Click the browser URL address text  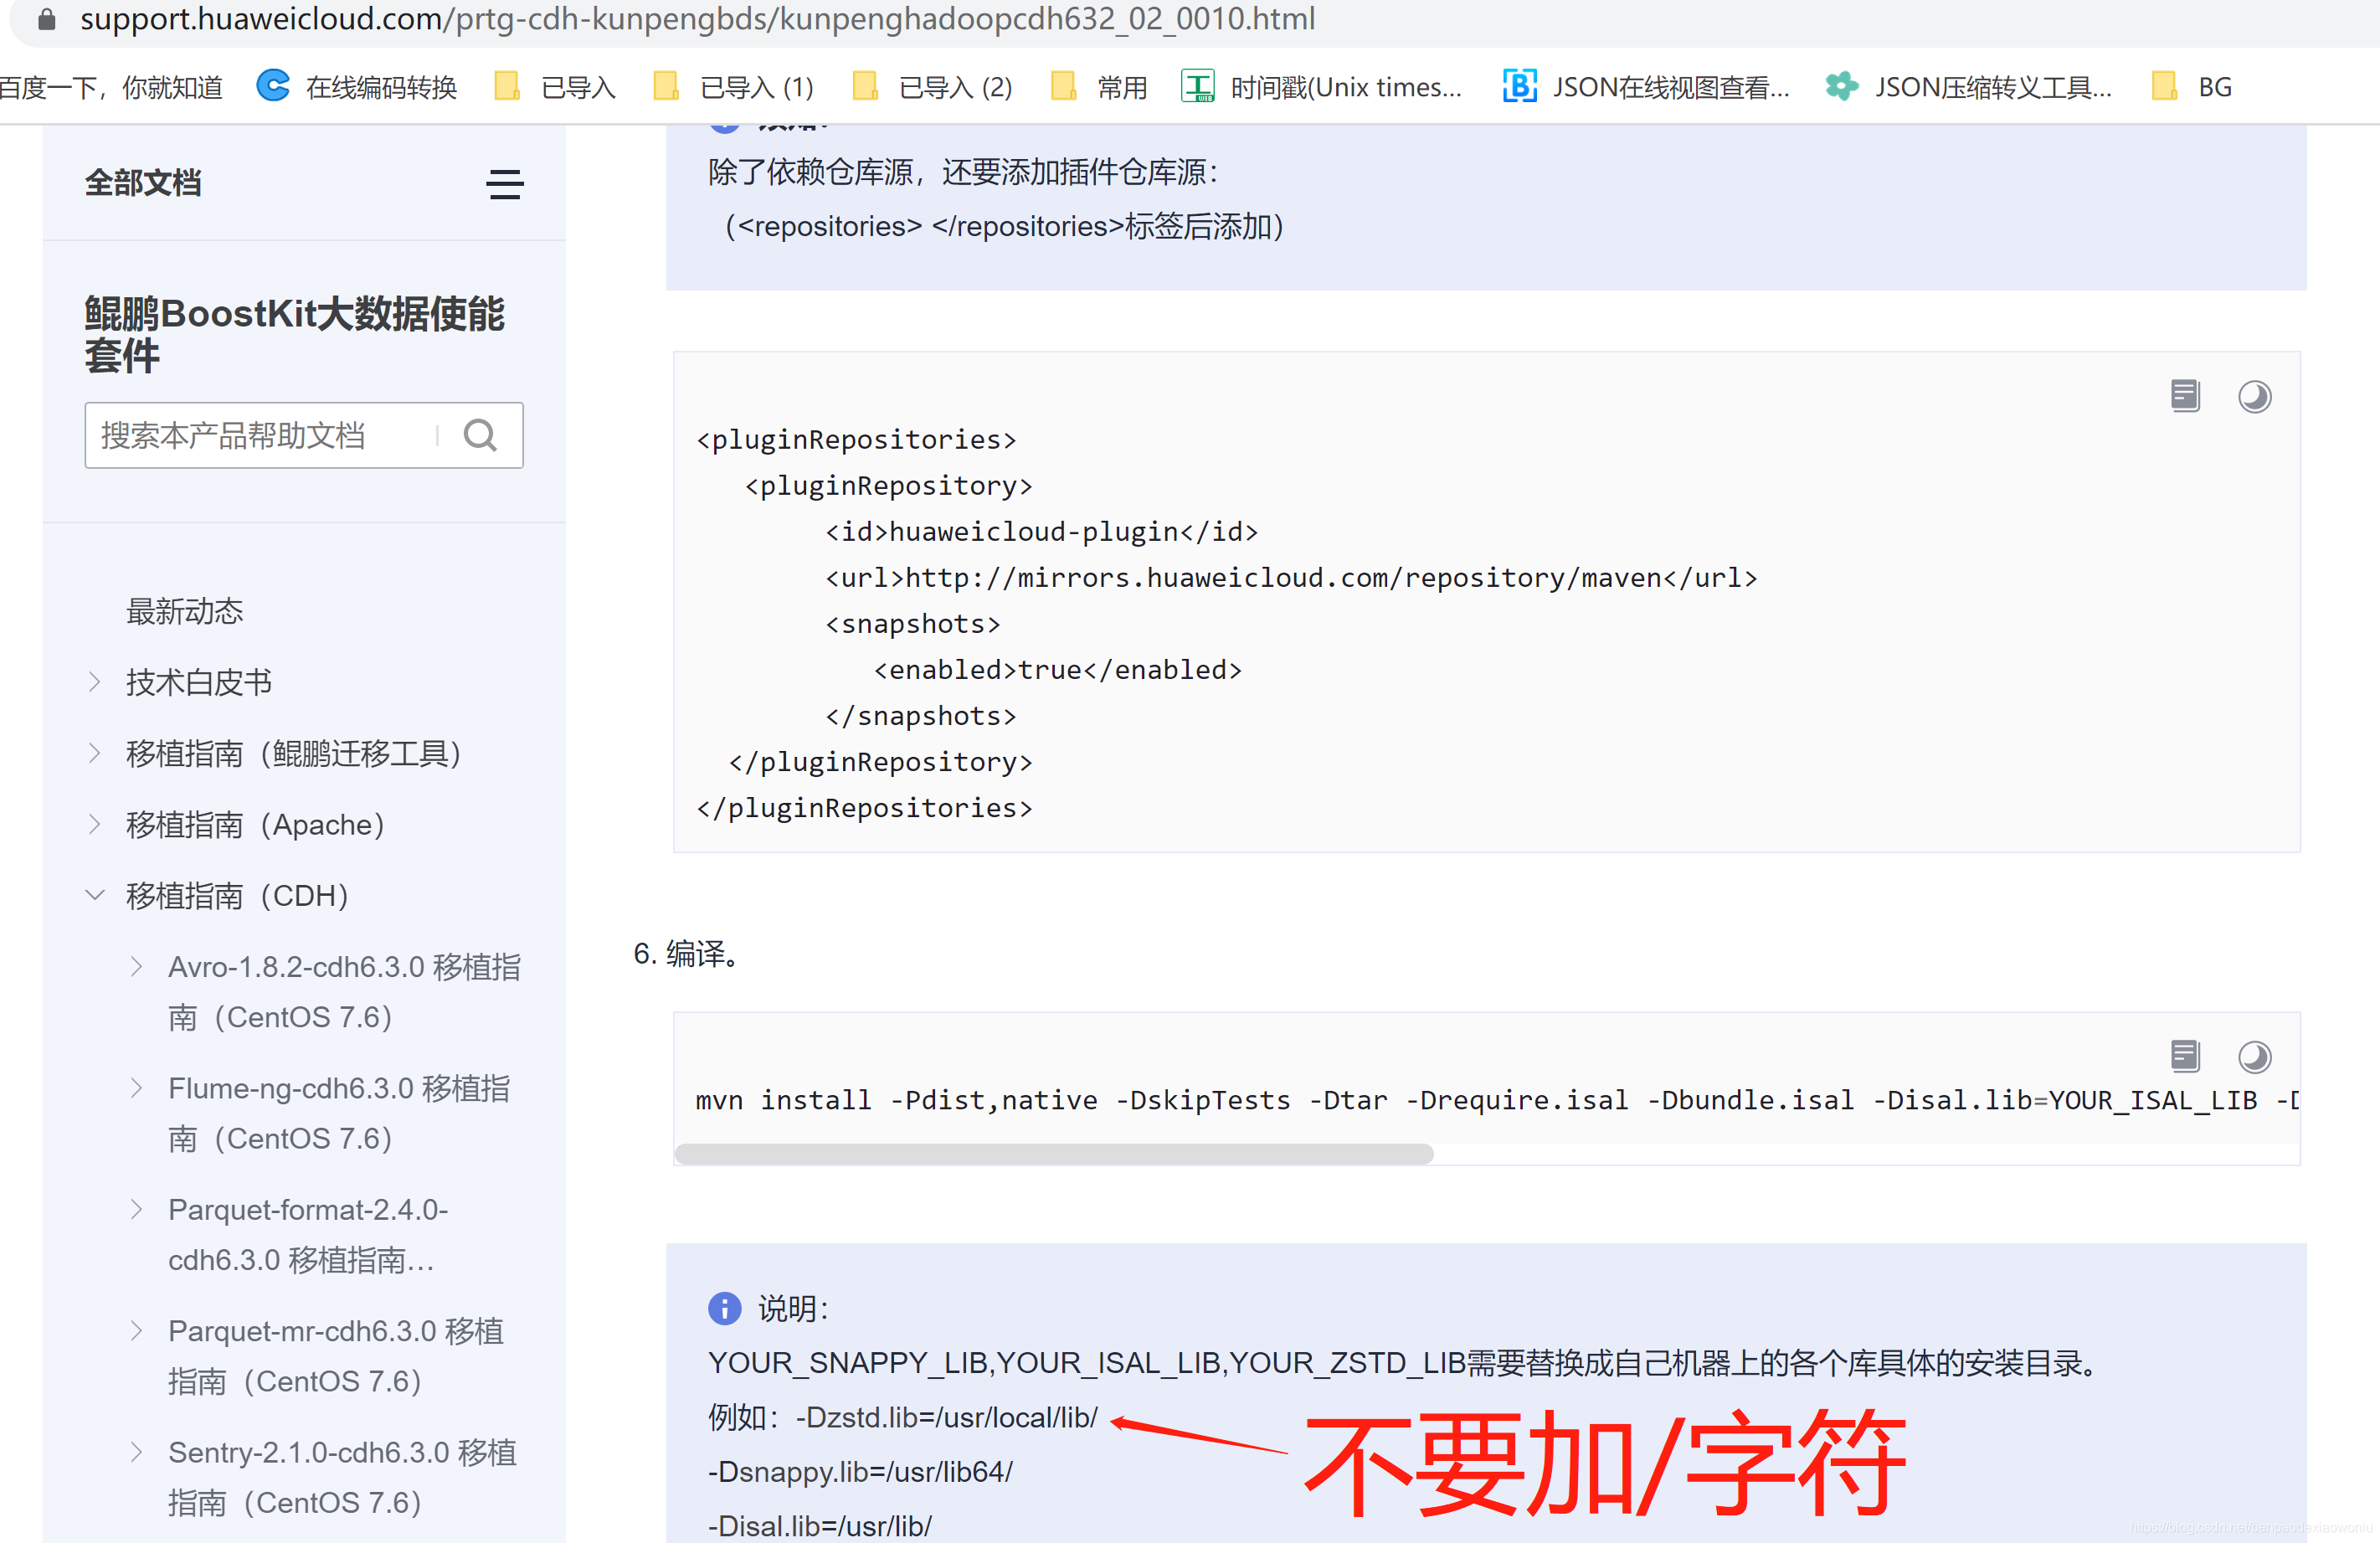click(697, 19)
